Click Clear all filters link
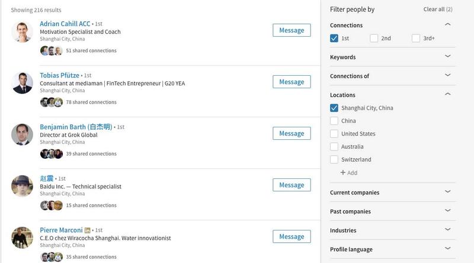This screenshot has height=263, width=474. [x=437, y=9]
